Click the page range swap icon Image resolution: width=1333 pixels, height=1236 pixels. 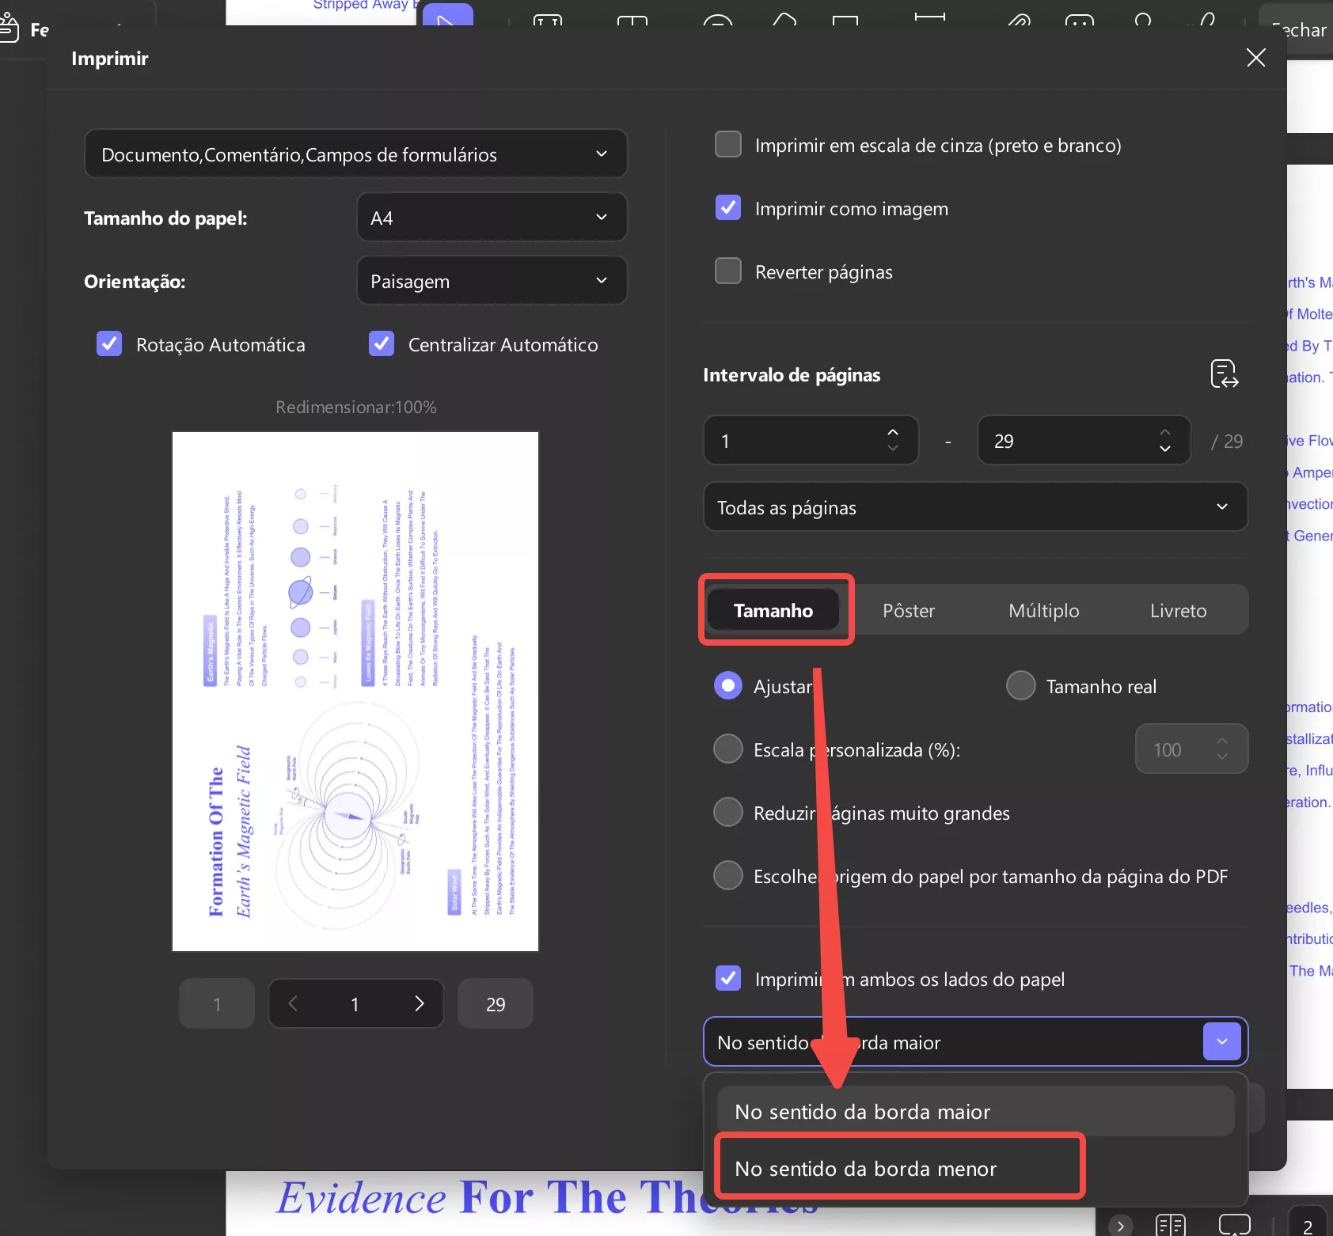pyautogui.click(x=1224, y=374)
